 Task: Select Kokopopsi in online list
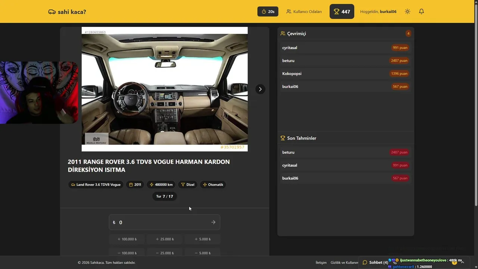coord(345,74)
